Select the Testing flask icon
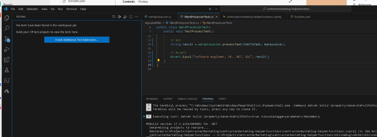The image size is (377, 137). pos(7,70)
